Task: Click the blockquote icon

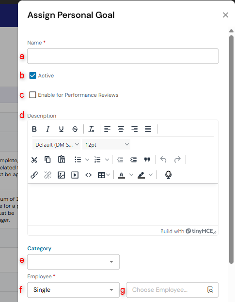Action: point(147,160)
